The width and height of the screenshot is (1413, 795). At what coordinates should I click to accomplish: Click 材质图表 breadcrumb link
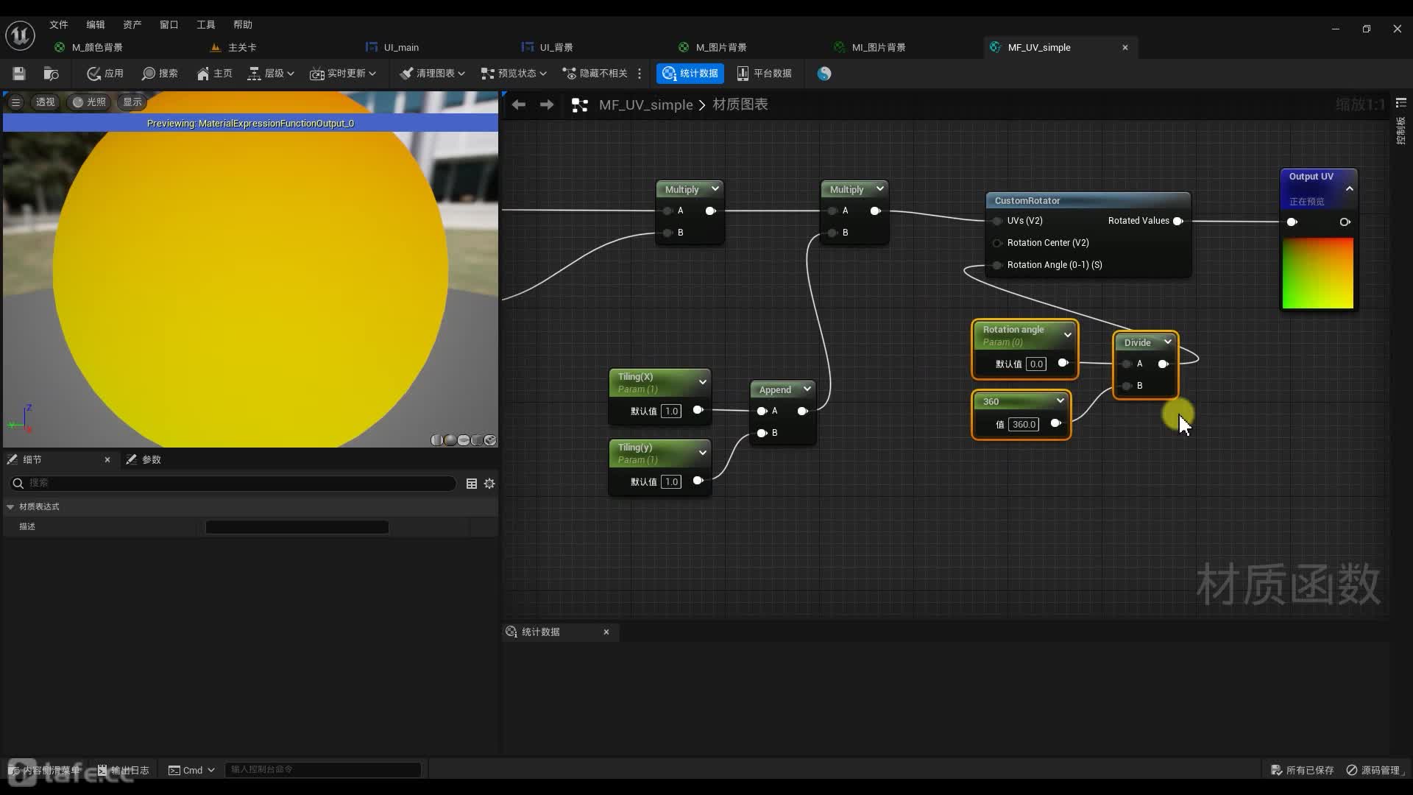coord(740,105)
